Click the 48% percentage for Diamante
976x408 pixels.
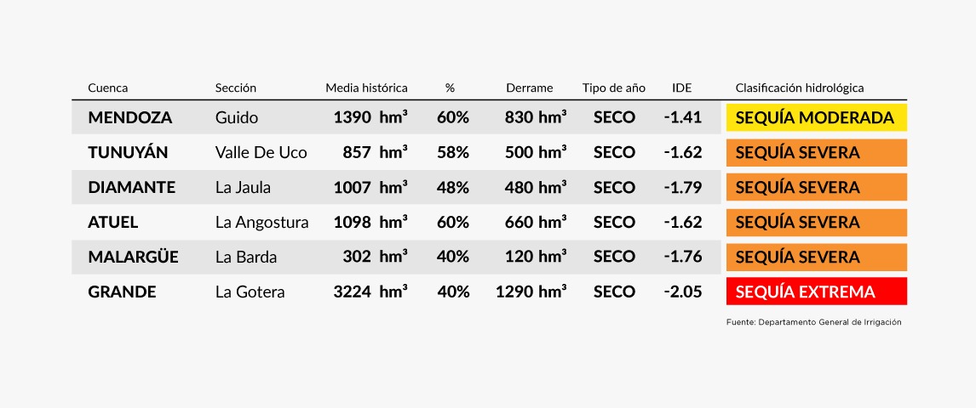click(453, 187)
